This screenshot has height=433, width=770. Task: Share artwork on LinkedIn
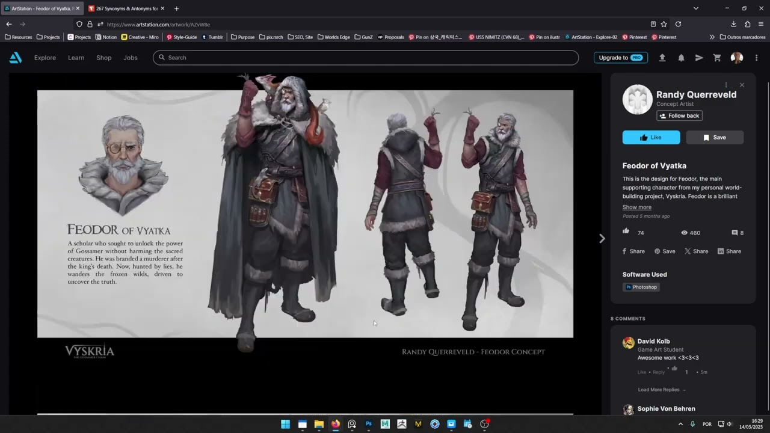point(729,251)
